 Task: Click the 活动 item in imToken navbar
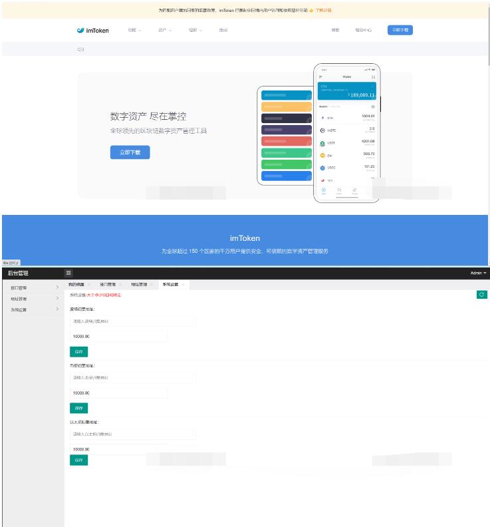pyautogui.click(x=223, y=30)
